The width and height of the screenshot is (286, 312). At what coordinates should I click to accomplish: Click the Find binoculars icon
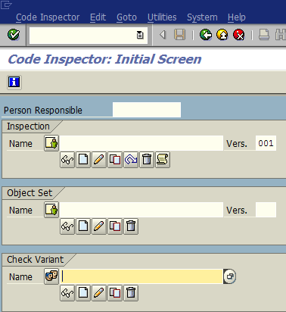[x=281, y=35]
